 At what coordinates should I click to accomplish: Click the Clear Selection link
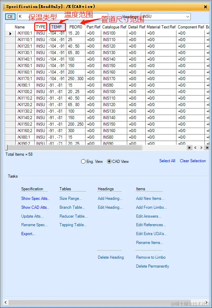193,161
